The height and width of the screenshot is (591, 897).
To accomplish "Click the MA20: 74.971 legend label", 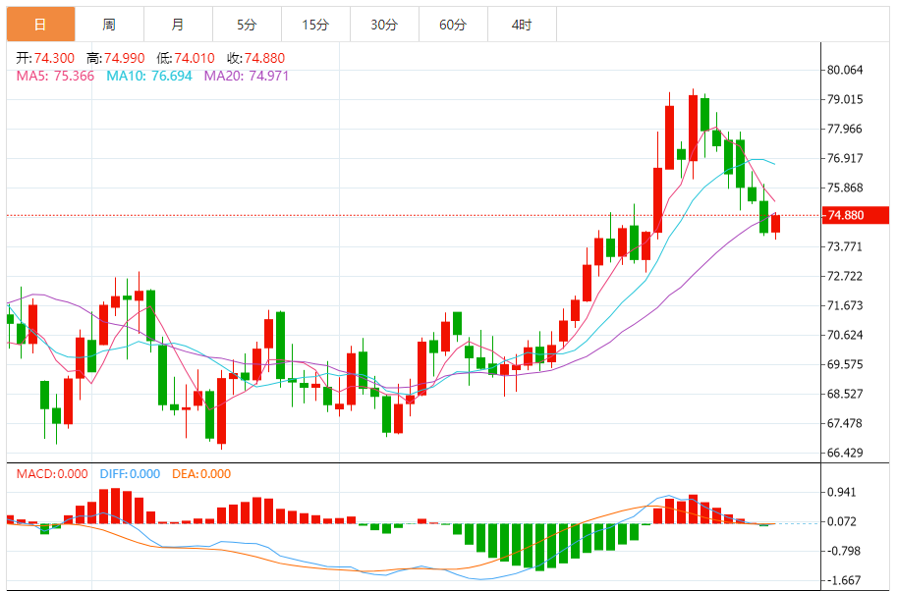I will [247, 76].
